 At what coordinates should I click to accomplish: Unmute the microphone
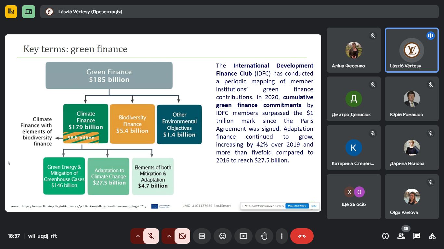coord(151,236)
